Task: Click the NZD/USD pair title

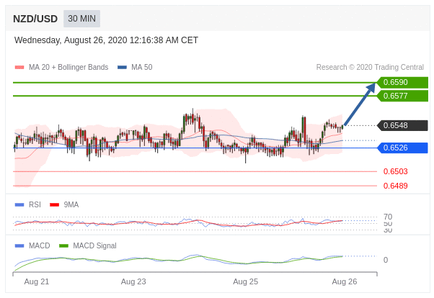Action: tap(35, 19)
